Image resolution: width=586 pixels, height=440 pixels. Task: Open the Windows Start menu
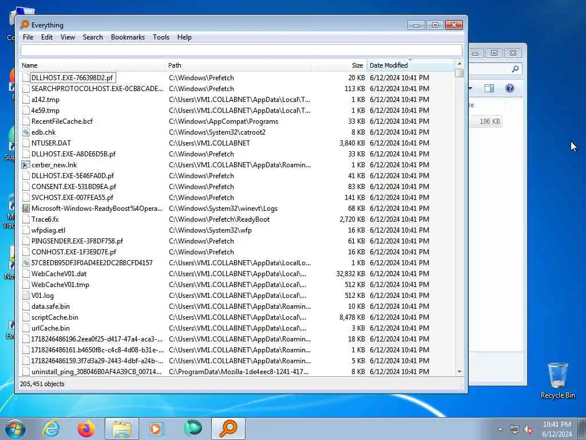(15, 429)
